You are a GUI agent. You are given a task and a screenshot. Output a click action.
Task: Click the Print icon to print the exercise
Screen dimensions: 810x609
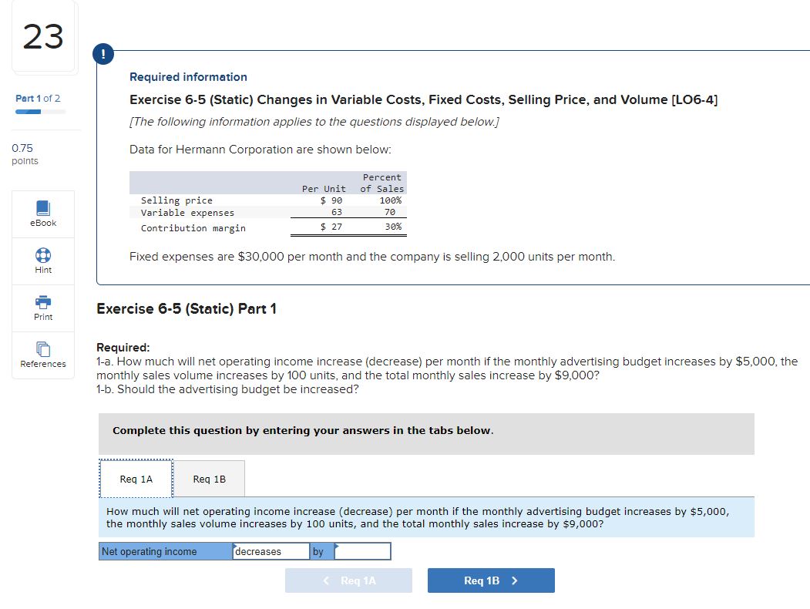(x=42, y=308)
